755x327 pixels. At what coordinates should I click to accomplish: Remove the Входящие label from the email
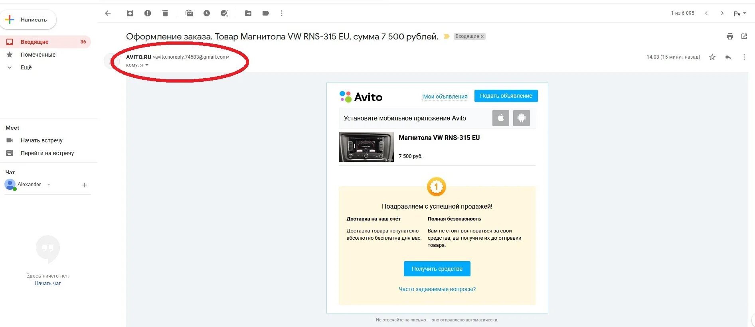point(482,36)
